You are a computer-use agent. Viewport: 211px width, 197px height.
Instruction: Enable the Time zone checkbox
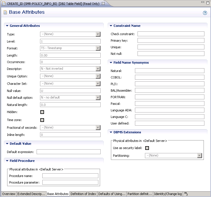(42, 120)
